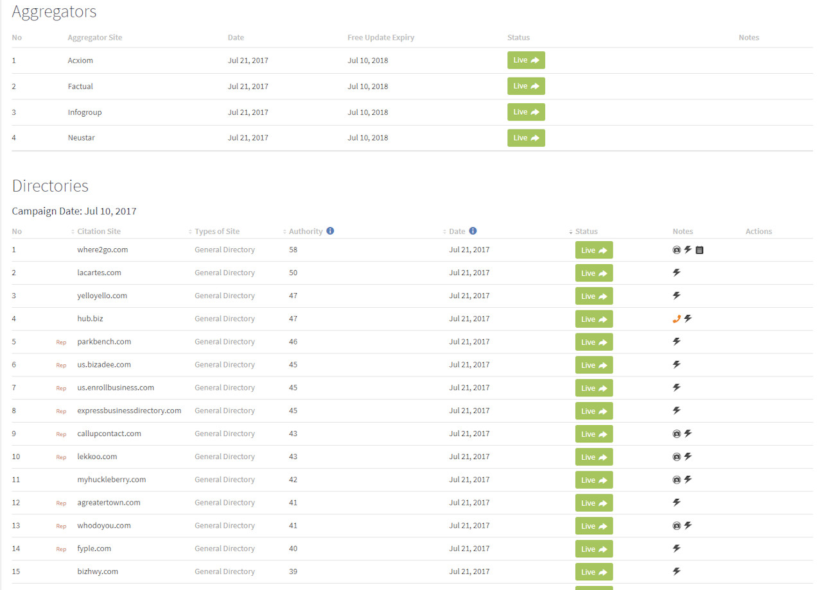Image resolution: width=822 pixels, height=590 pixels.
Task: Open the Live listing for lekkoo.com
Action: coord(594,457)
